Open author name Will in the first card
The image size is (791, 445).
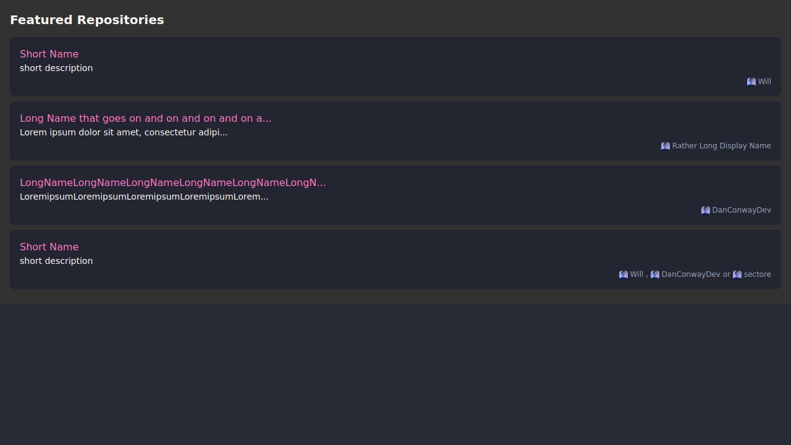click(x=764, y=82)
